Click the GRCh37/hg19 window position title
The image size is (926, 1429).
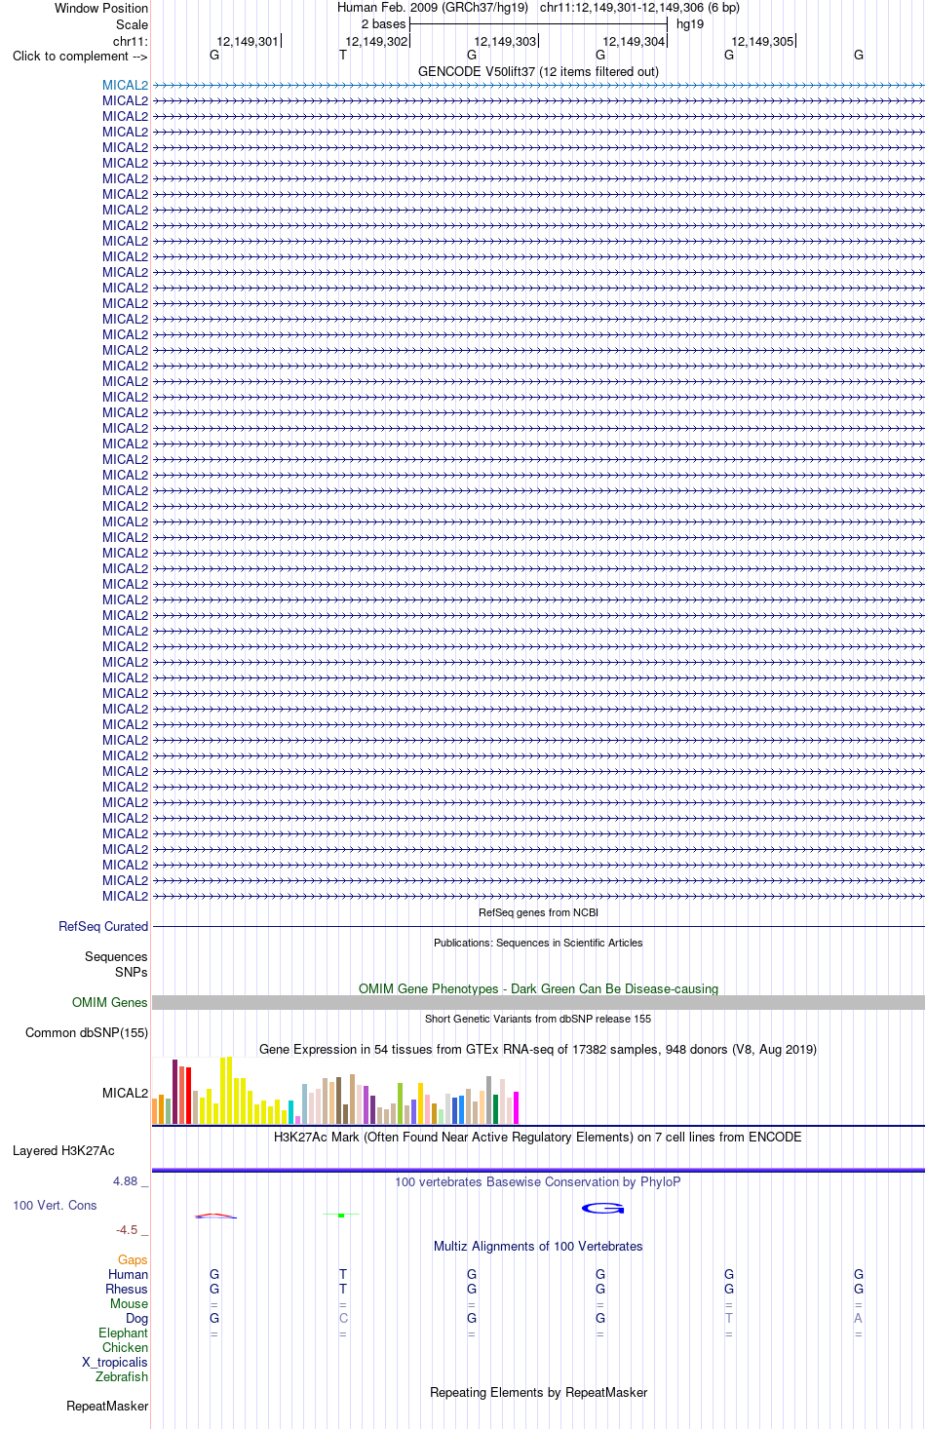click(538, 8)
